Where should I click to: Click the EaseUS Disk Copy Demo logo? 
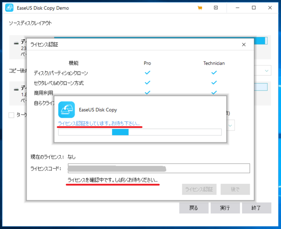pyautogui.click(x=9, y=8)
